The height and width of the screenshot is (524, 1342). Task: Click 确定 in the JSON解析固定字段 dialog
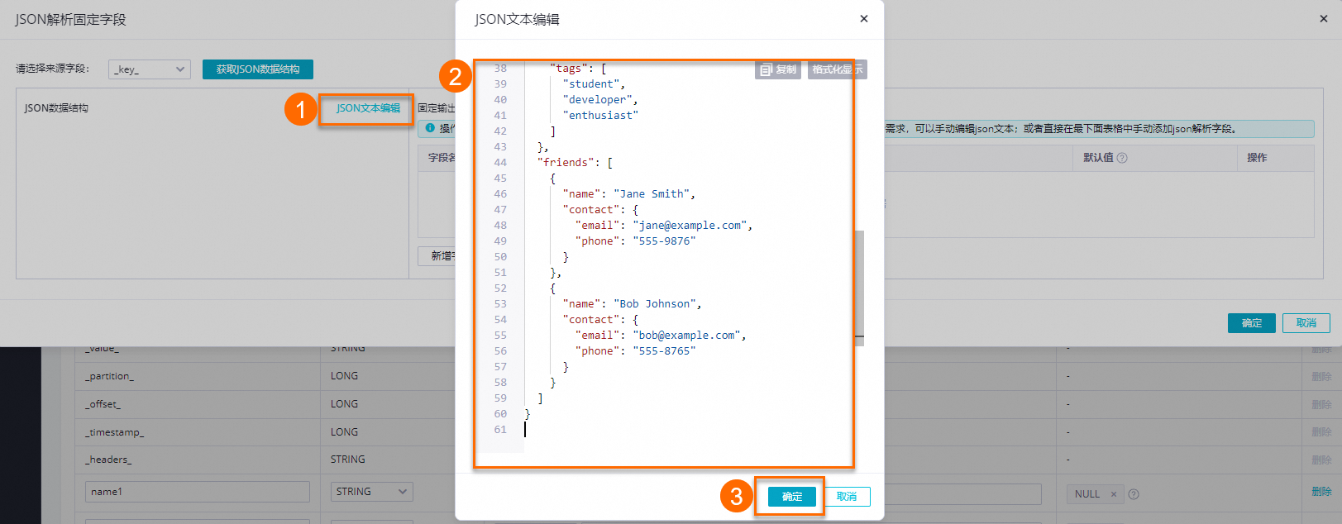[1251, 323]
